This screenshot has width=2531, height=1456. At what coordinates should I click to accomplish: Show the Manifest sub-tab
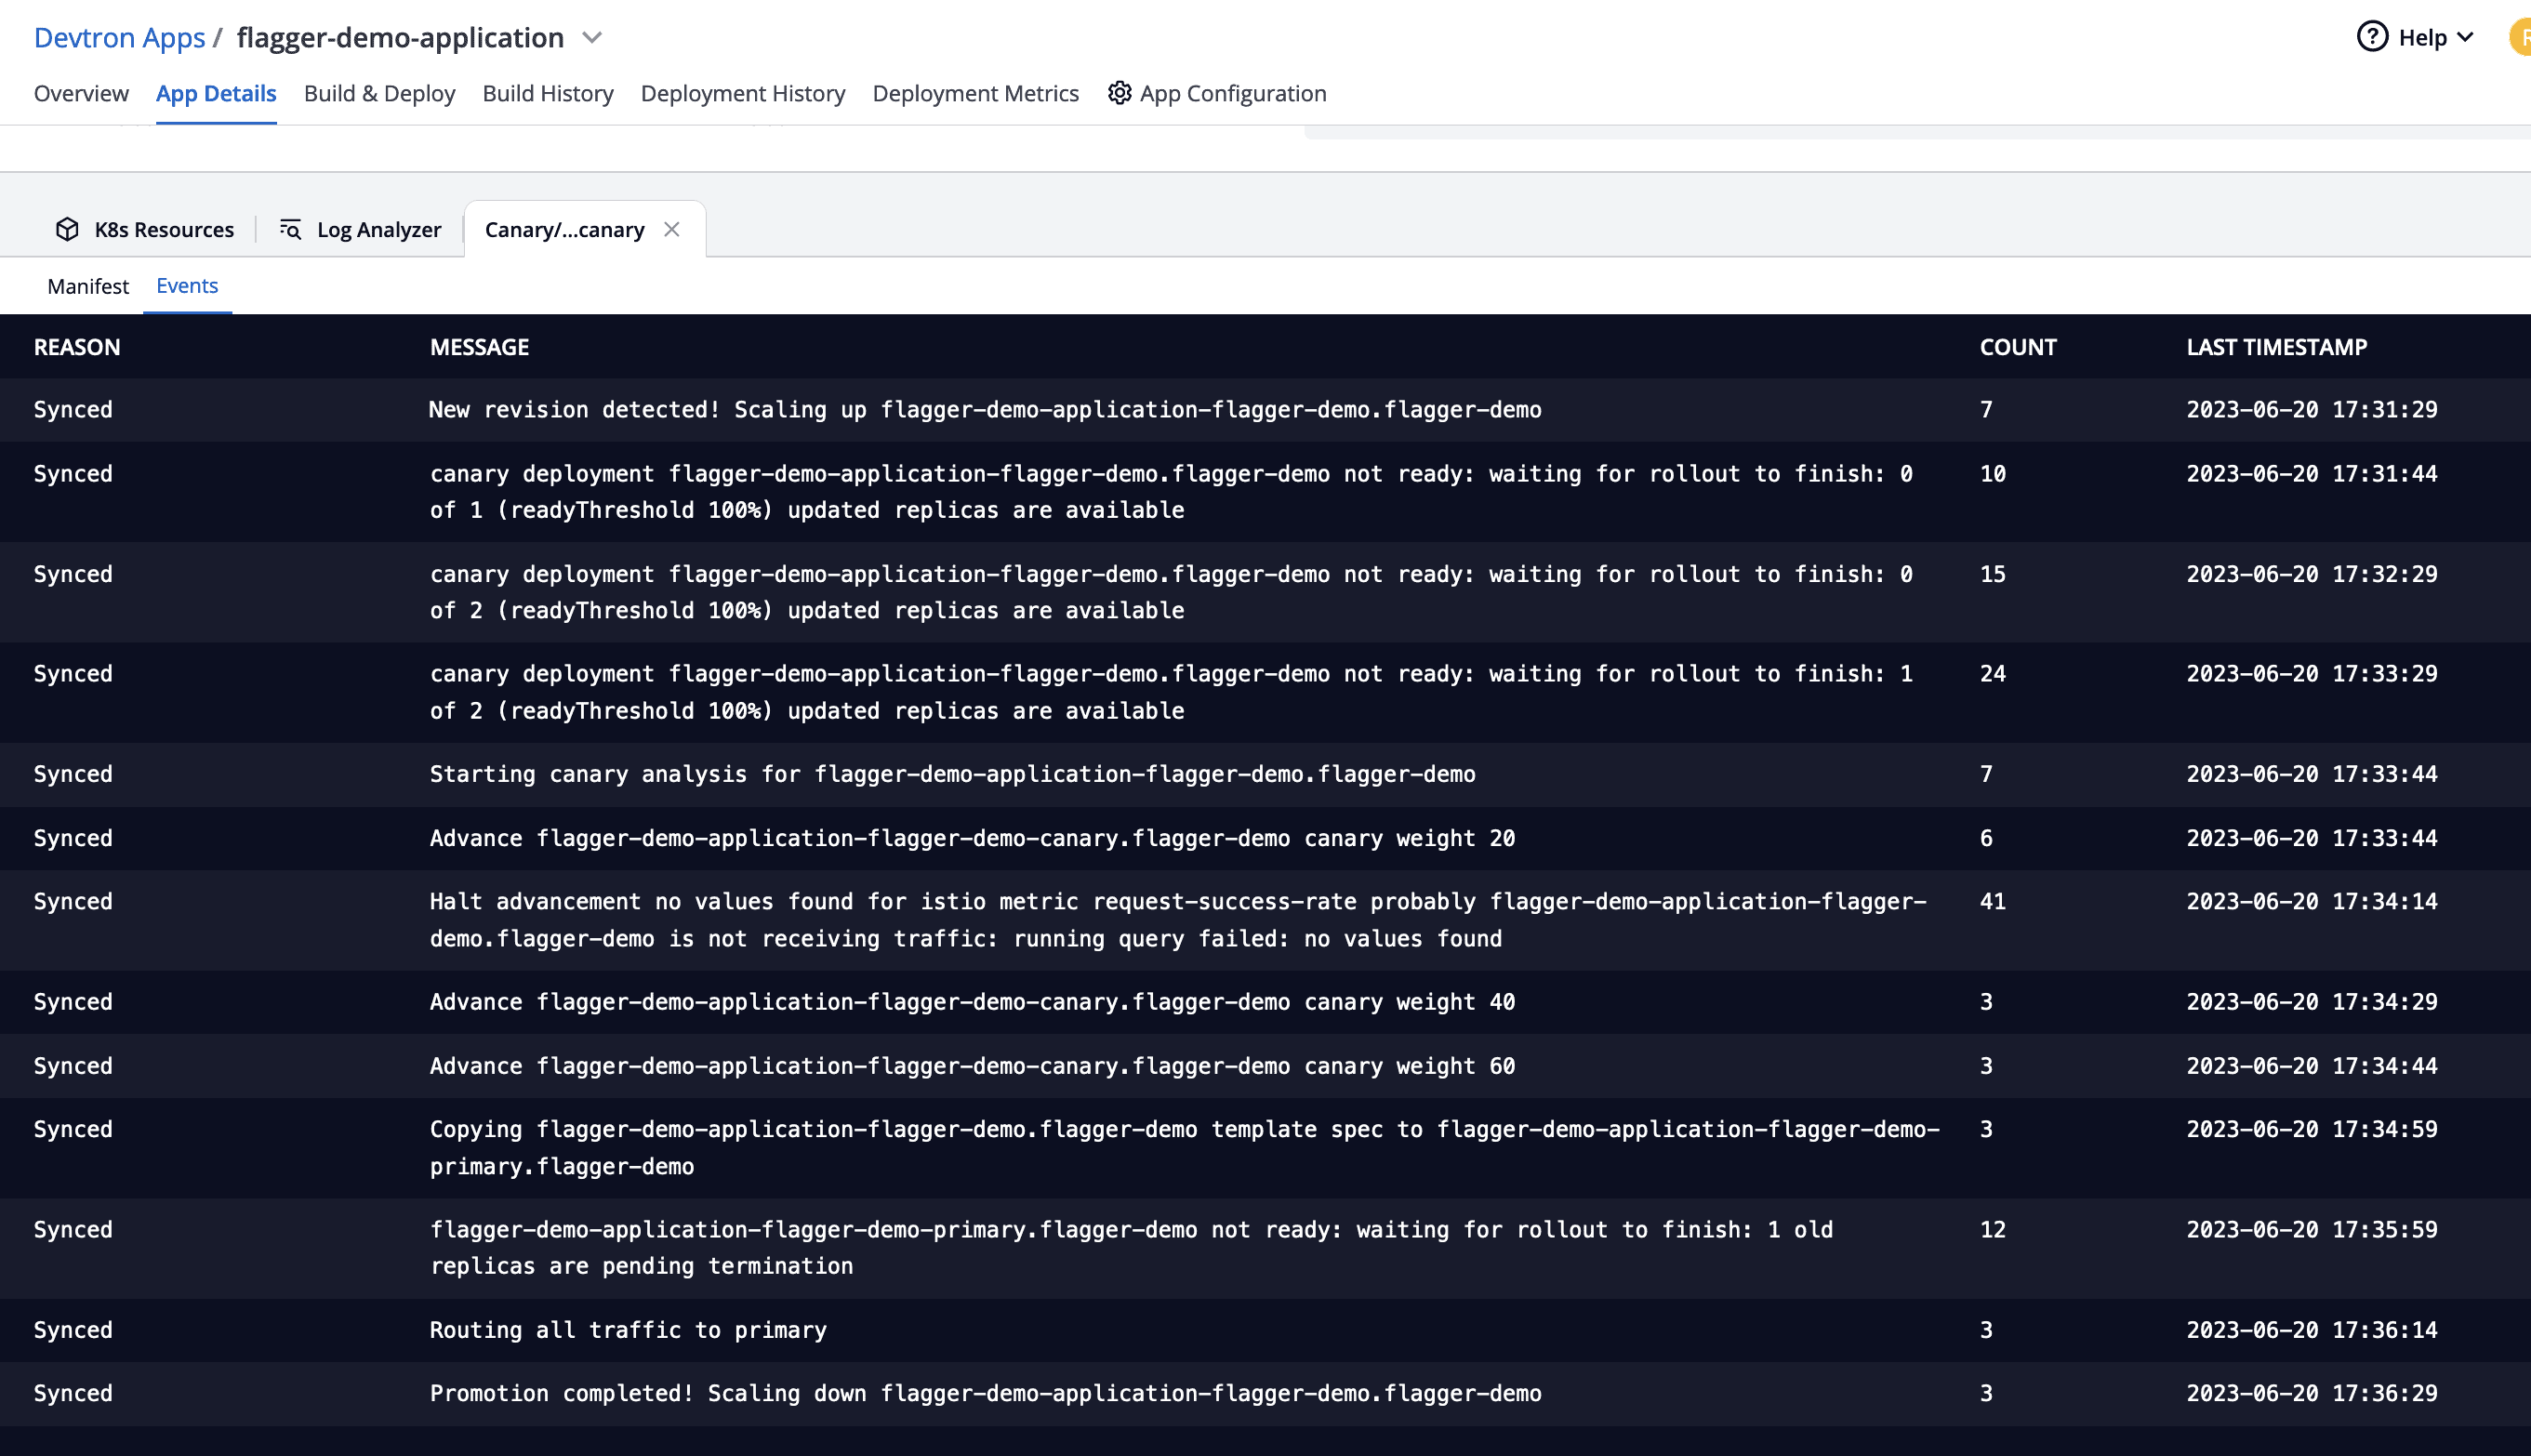click(x=88, y=286)
